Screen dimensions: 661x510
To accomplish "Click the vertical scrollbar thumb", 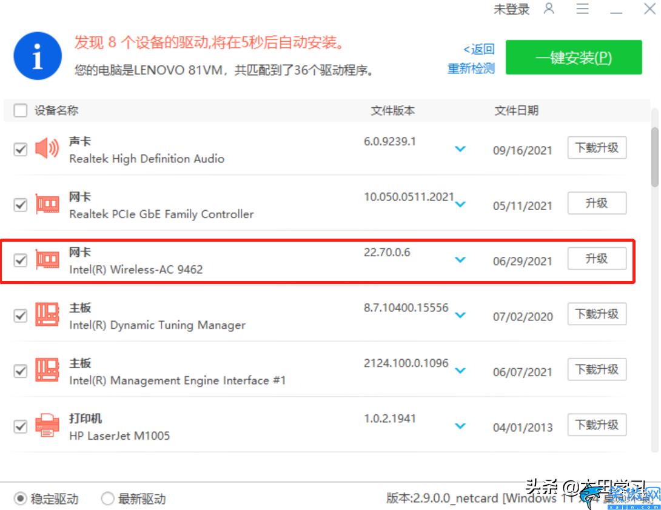I will [x=655, y=157].
